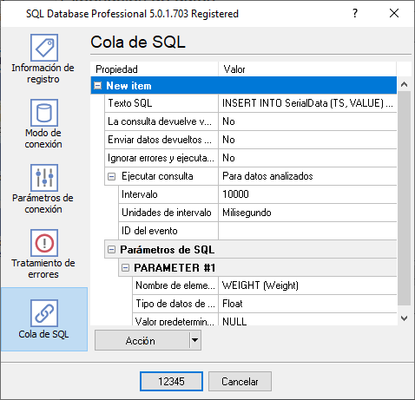Open Tratamiento de errores warning icon

[x=44, y=243]
